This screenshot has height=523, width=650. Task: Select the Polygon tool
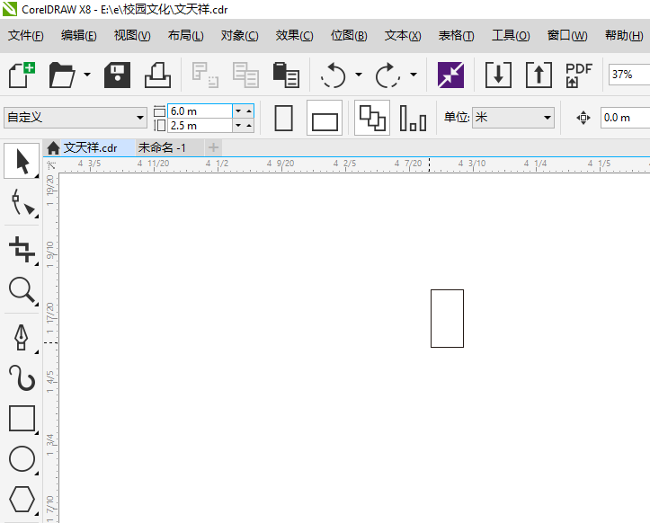click(22, 500)
